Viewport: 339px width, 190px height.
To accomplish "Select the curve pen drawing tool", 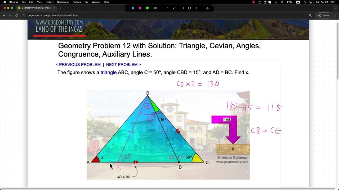I will (167, 8).
